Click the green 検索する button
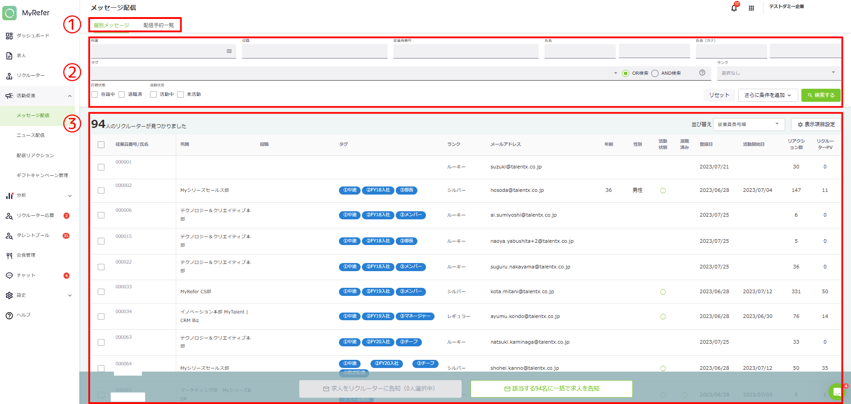This screenshot has height=404, width=851. point(821,95)
